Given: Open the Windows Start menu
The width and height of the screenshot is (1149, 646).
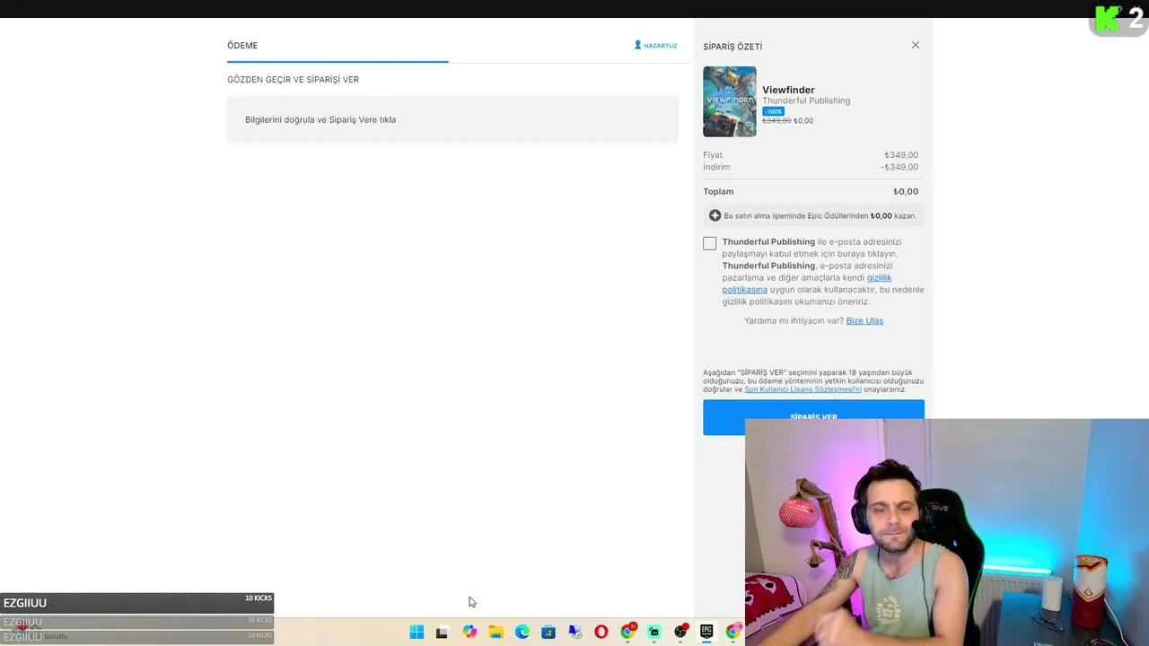Looking at the screenshot, I should [417, 632].
